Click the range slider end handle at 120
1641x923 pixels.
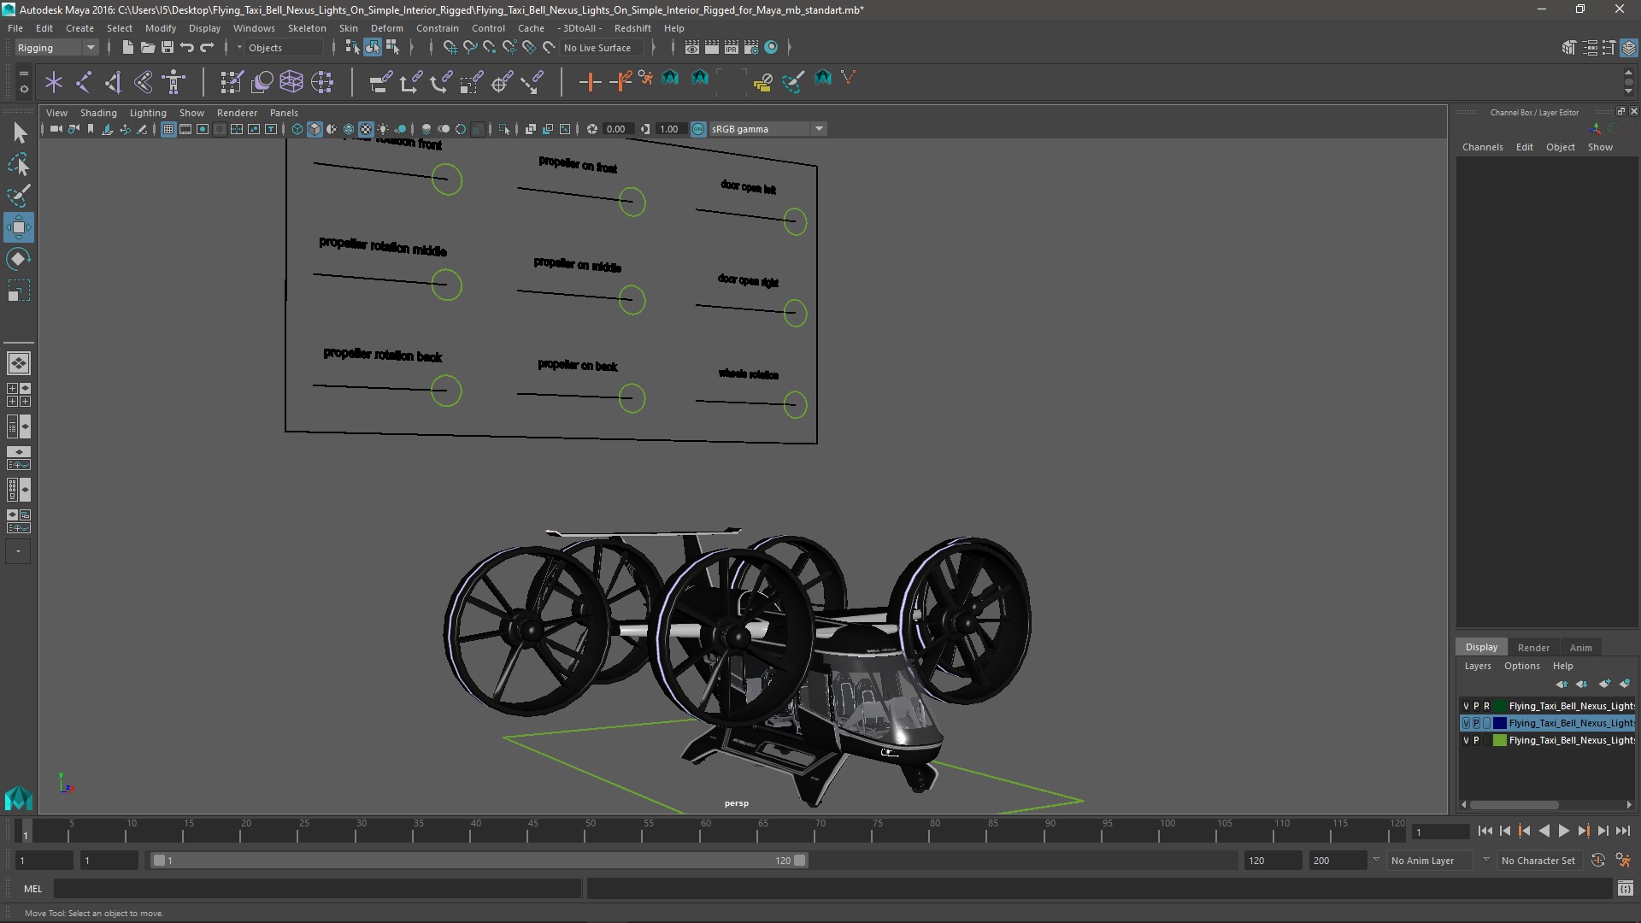800,861
